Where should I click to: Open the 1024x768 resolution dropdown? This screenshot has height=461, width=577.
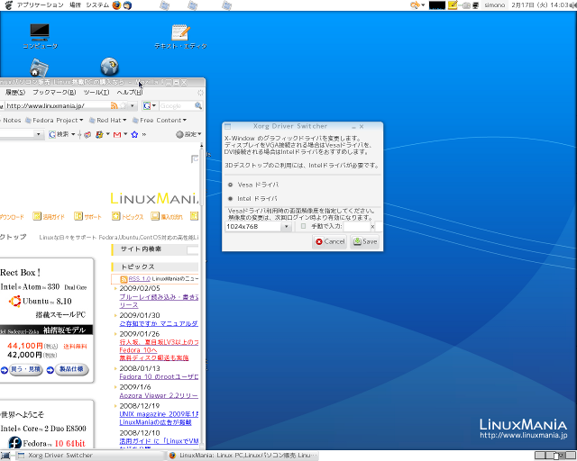coord(286,227)
